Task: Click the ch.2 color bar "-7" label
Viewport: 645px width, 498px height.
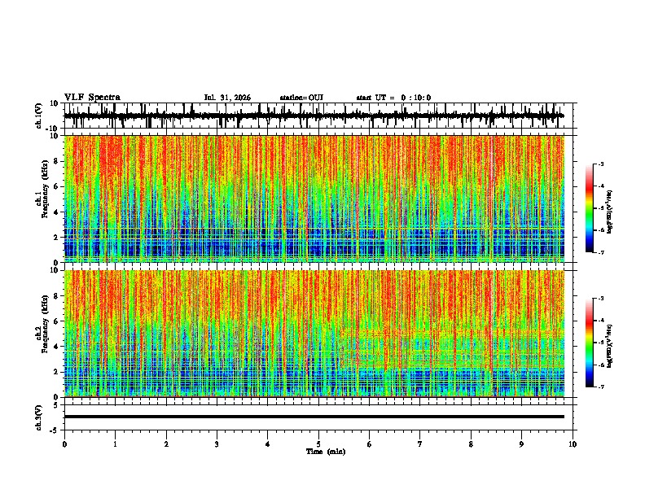Action: (x=601, y=387)
